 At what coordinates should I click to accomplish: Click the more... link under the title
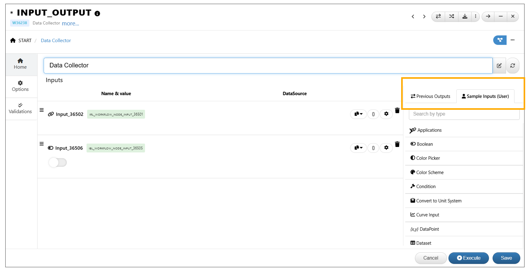(x=70, y=24)
